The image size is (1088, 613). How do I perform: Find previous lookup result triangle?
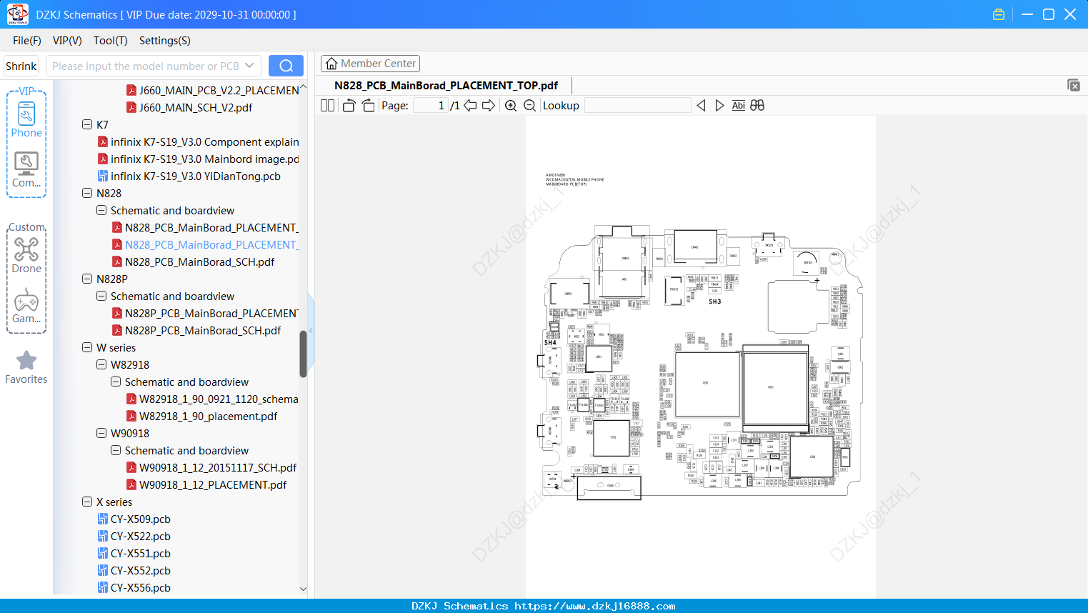[701, 106]
